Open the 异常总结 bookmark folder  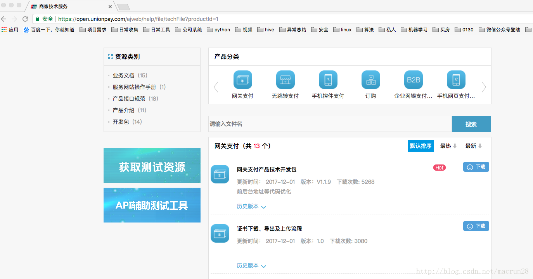[293, 29]
